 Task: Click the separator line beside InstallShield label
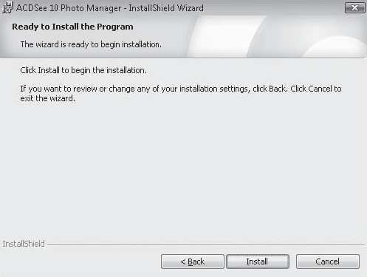(x=206, y=244)
